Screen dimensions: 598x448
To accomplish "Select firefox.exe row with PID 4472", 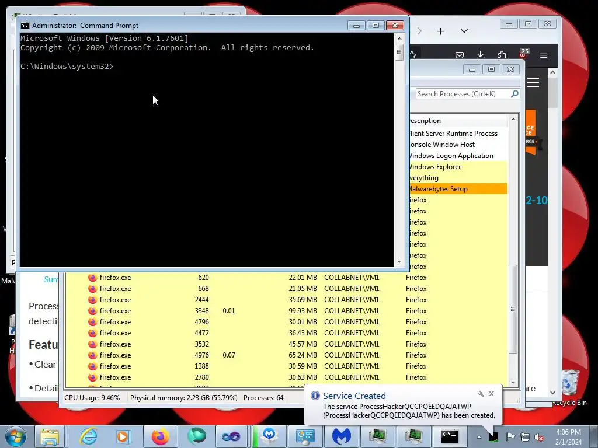I will (286, 333).
